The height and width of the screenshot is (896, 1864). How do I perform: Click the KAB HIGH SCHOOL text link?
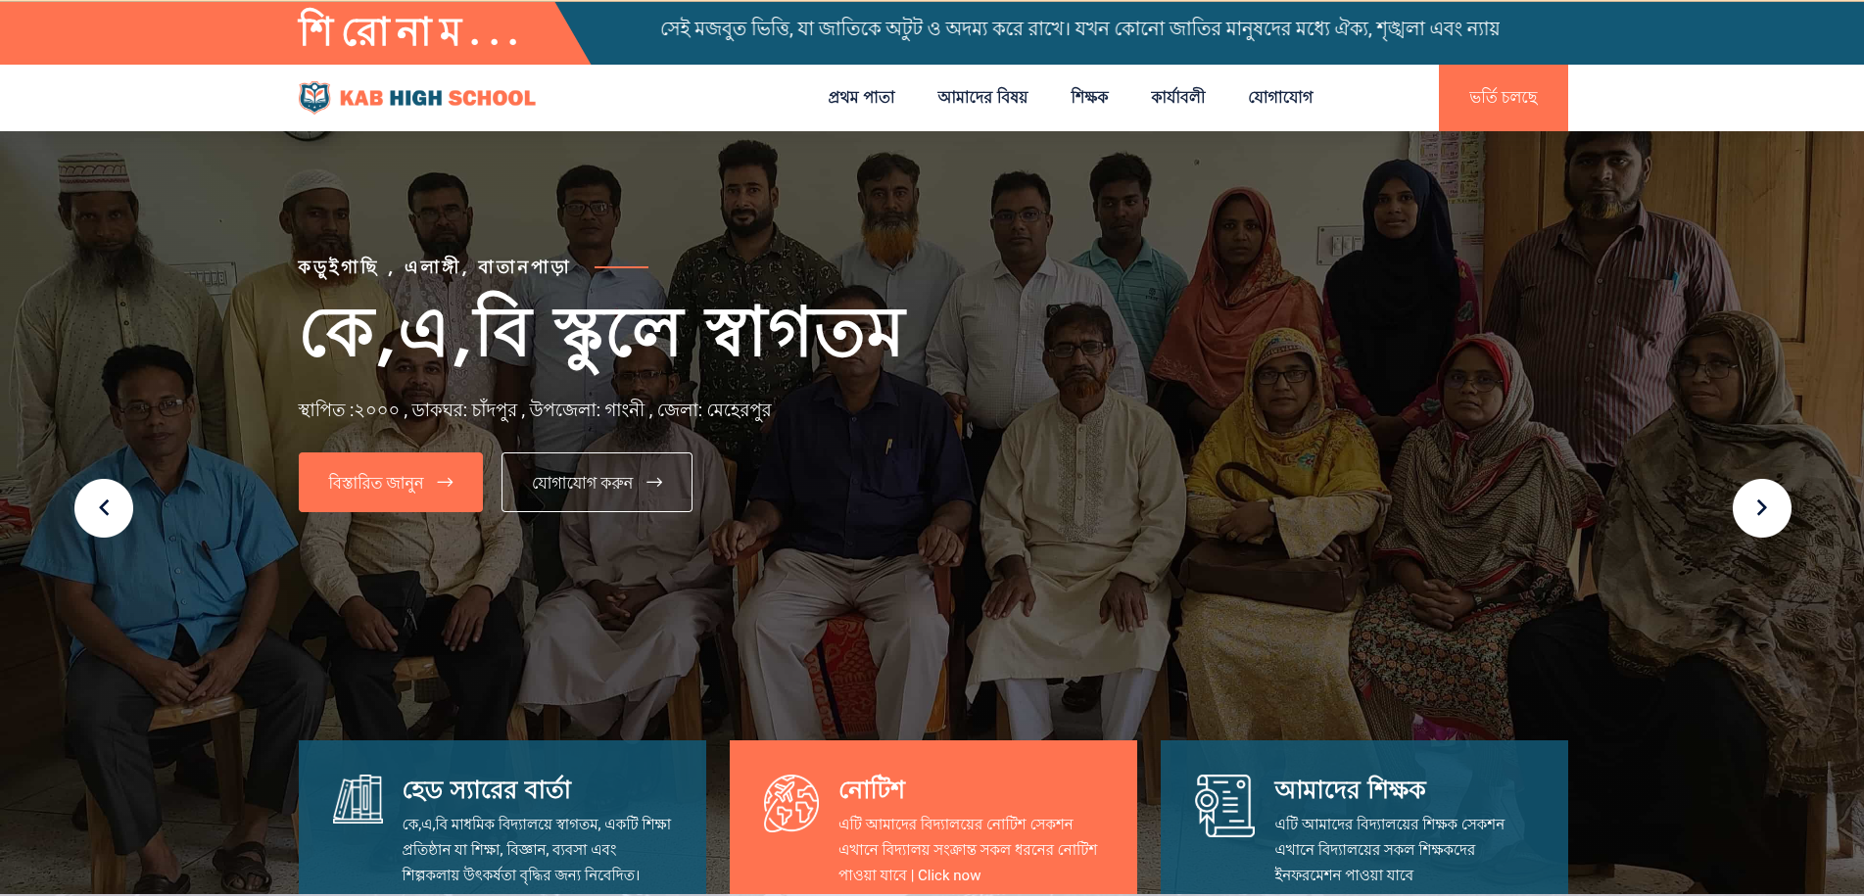(x=438, y=98)
